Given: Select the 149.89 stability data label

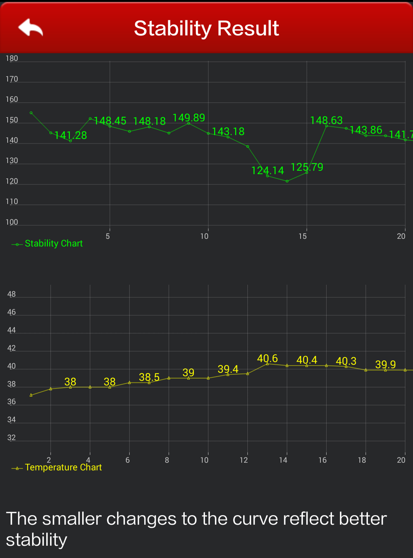Looking at the screenshot, I should [x=189, y=118].
